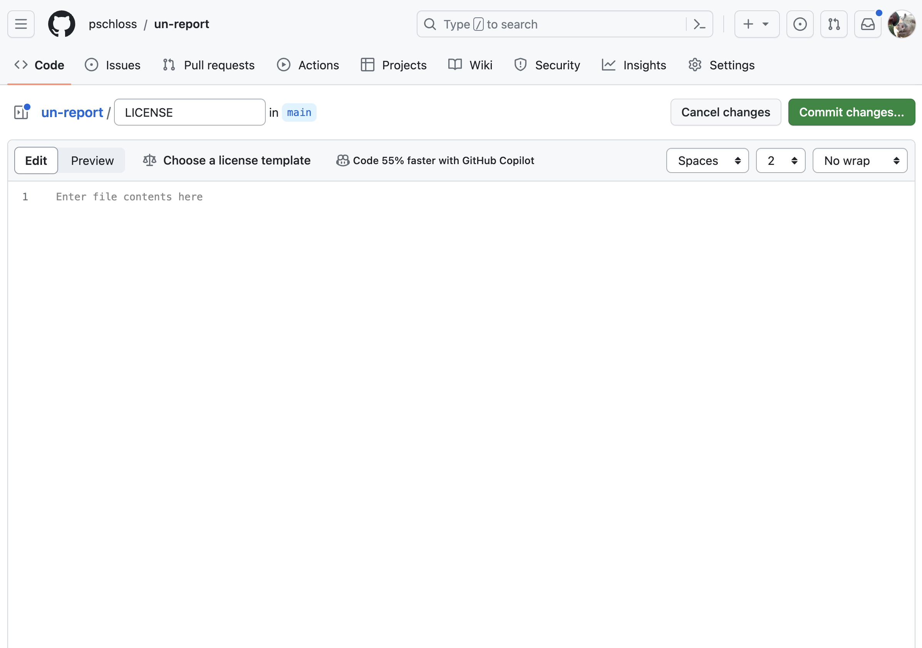Open the notifications inbox icon
Screen dimensions: 922x648
[x=867, y=24]
